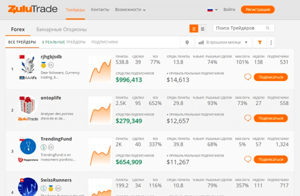Click the gold medal badge of SwissRunners
Screen dimensions: 300x196
tap(51, 189)
